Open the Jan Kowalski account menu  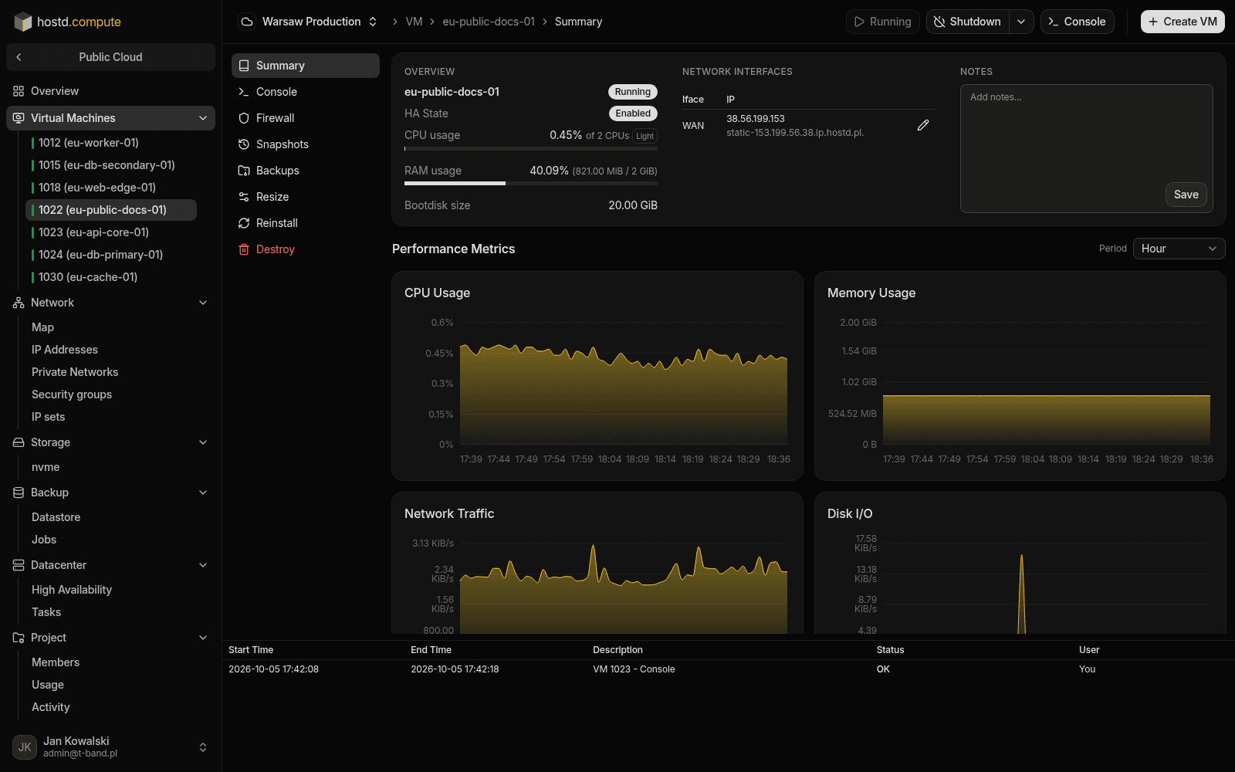click(110, 747)
